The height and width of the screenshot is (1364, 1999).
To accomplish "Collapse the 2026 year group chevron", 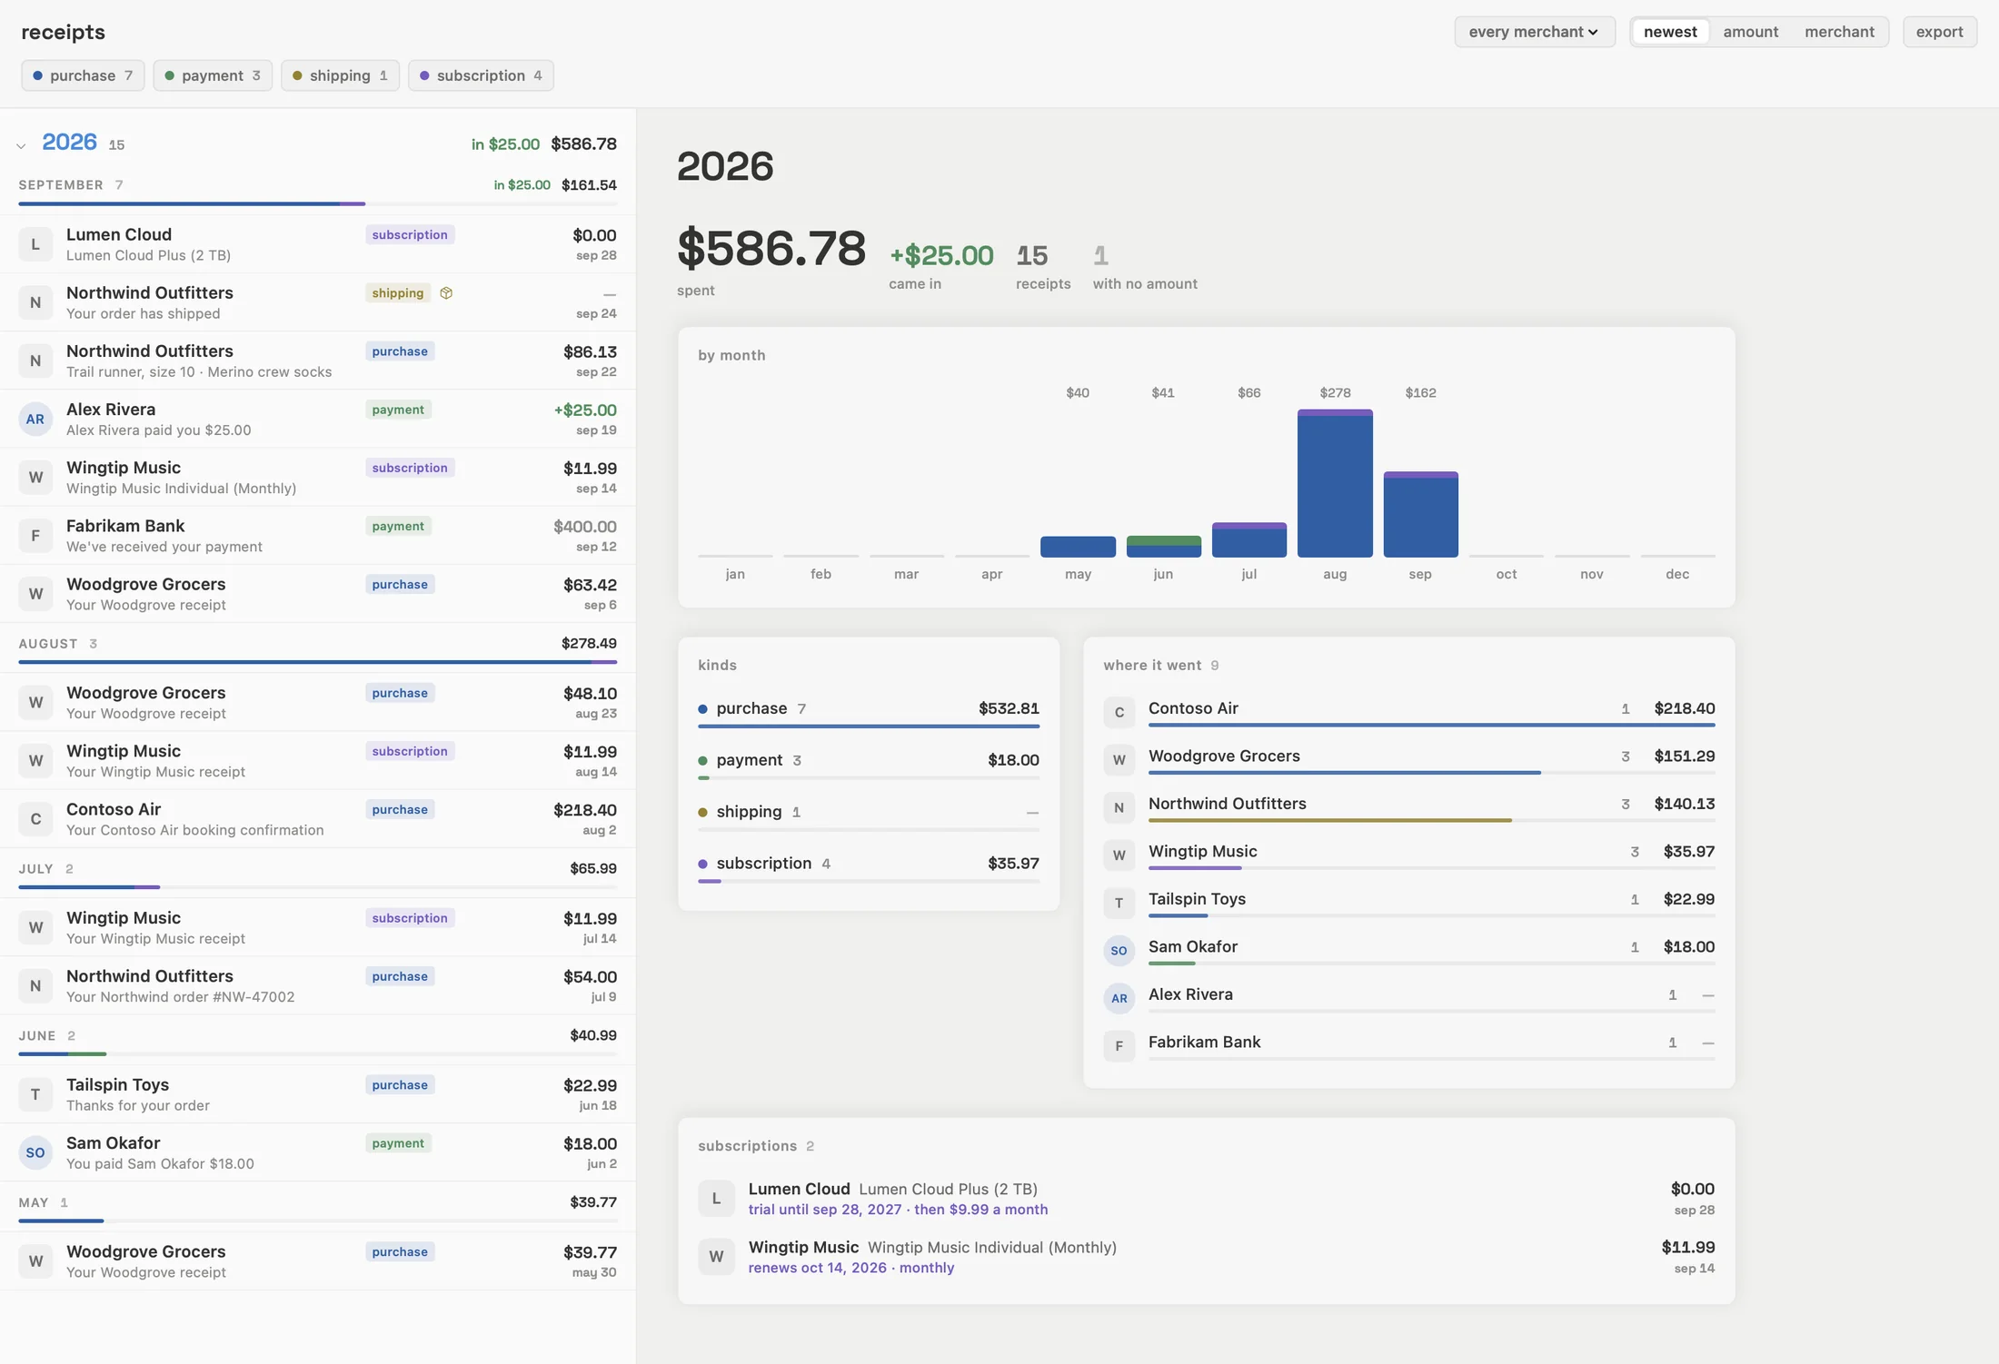I will click(x=21, y=145).
